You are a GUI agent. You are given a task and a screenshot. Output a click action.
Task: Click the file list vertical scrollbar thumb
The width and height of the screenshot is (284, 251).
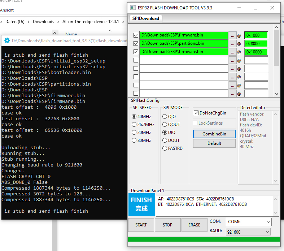[276, 48]
